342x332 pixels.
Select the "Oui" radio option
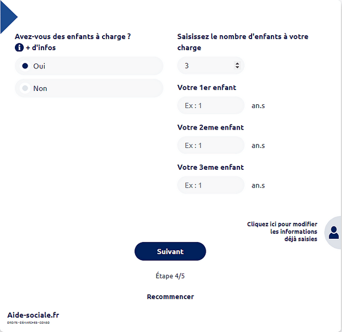[x=25, y=66]
